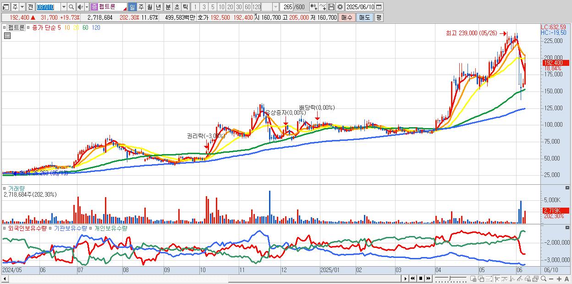Search stock code with magnifier icon
The height and width of the screenshot is (284, 572).
pos(71,7)
